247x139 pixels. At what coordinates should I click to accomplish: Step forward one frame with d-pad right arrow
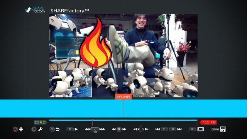[x=147, y=129]
